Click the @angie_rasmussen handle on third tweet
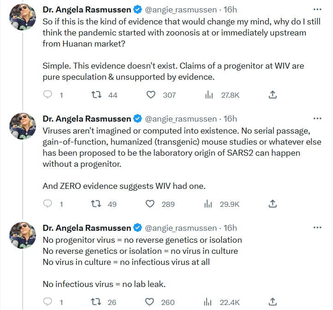333x310 pixels. tap(181, 228)
